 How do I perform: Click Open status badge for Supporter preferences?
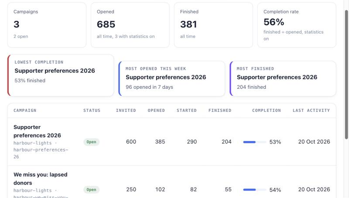tap(91, 142)
